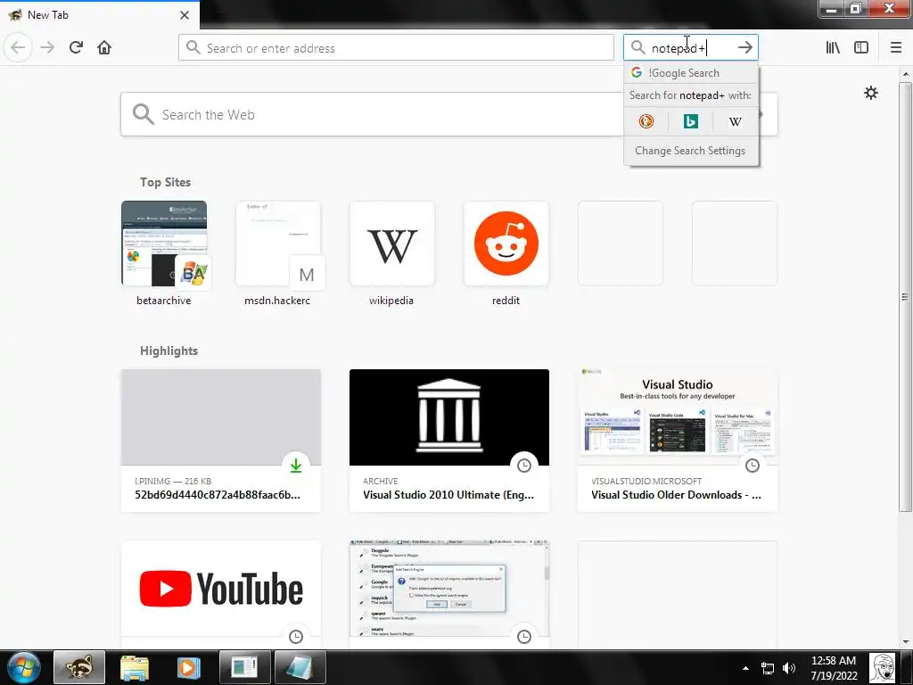Open the taskbar clock showing 12:58 AM
This screenshot has width=913, height=685.
[x=834, y=668]
